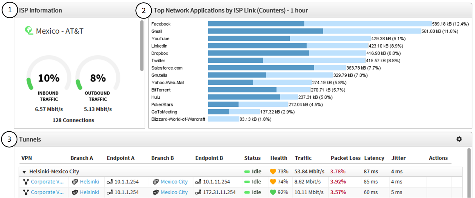Click the orange heart icon beside 73% health
475x198 pixels.
273,172
